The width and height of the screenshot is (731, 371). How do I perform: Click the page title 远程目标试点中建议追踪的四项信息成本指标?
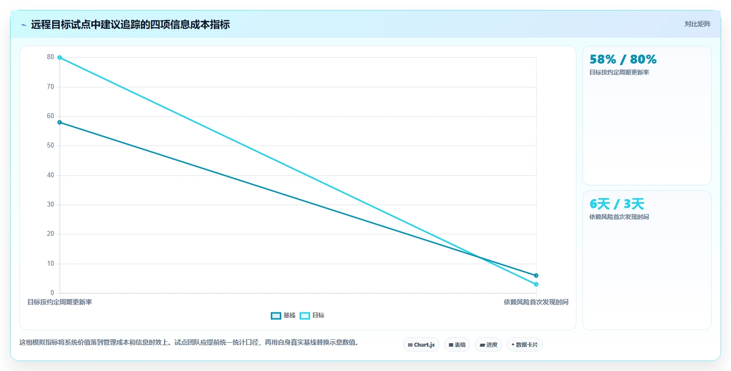point(130,25)
